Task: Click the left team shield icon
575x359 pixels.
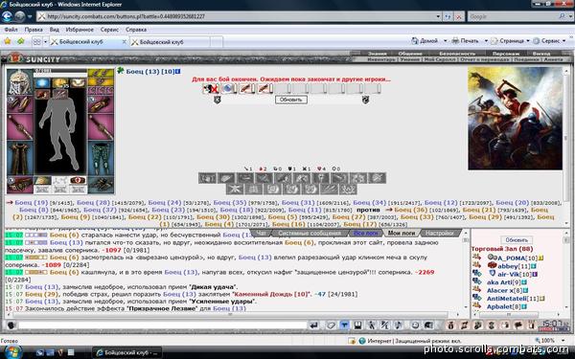Action: pos(218,100)
